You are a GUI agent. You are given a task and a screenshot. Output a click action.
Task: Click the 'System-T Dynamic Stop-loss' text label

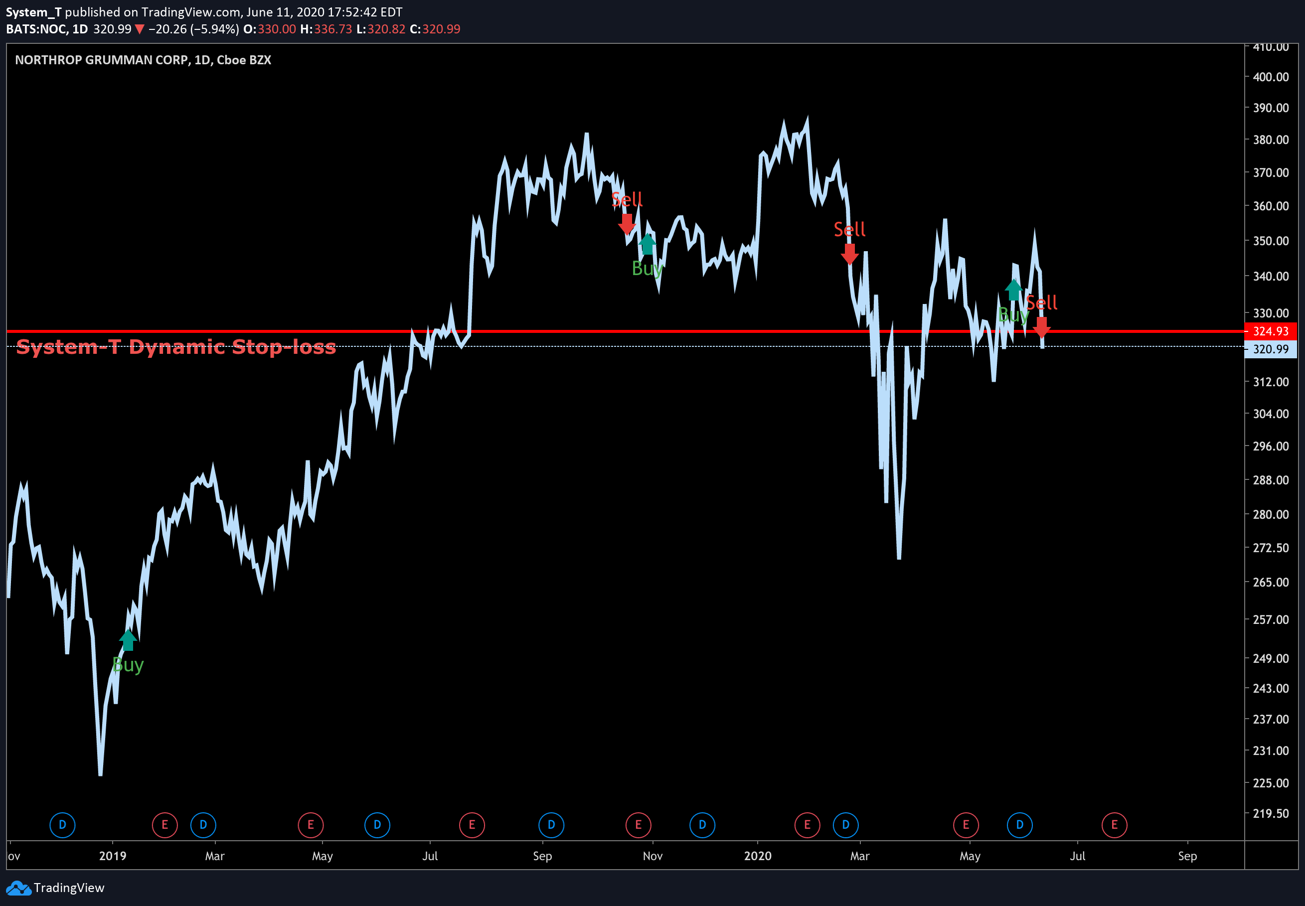tap(176, 347)
